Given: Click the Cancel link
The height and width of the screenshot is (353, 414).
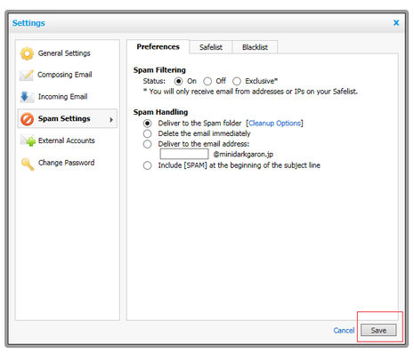Looking at the screenshot, I should [344, 331].
